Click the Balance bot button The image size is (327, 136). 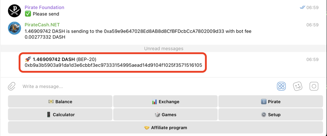click(x=60, y=102)
